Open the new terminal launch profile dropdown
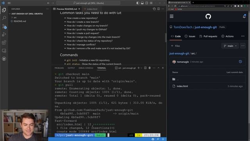Screen dimensions: 250x141 click(x=141, y=68)
